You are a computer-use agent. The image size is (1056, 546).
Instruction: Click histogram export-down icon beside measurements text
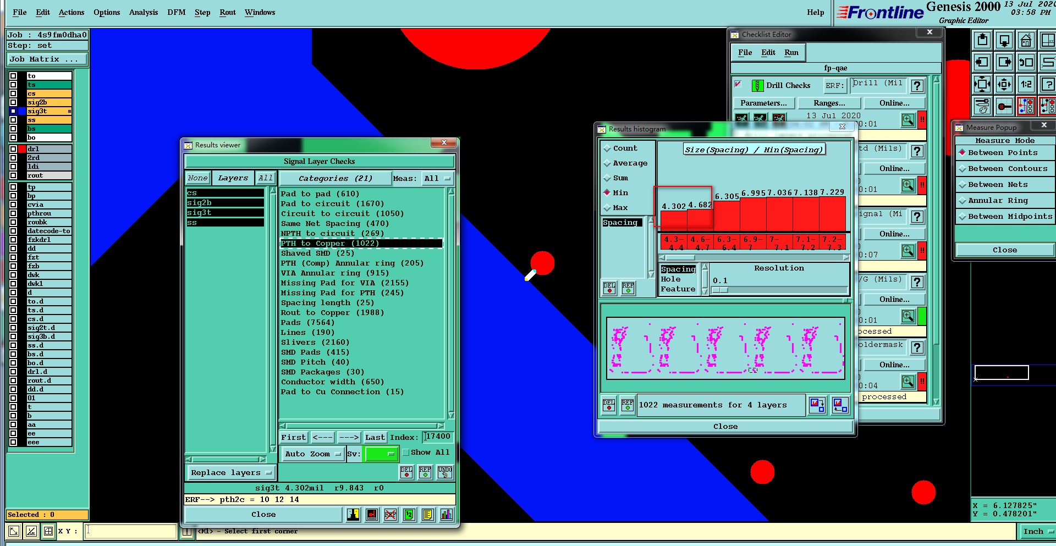817,405
